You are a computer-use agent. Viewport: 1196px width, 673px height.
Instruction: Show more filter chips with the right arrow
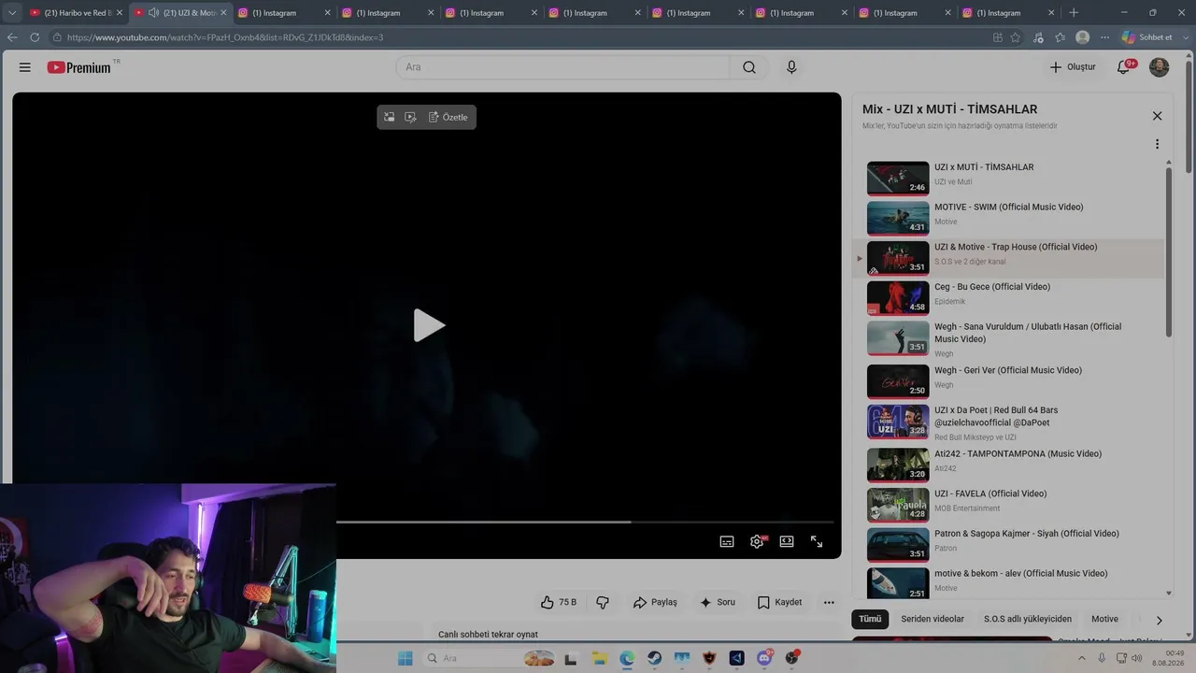(1159, 620)
